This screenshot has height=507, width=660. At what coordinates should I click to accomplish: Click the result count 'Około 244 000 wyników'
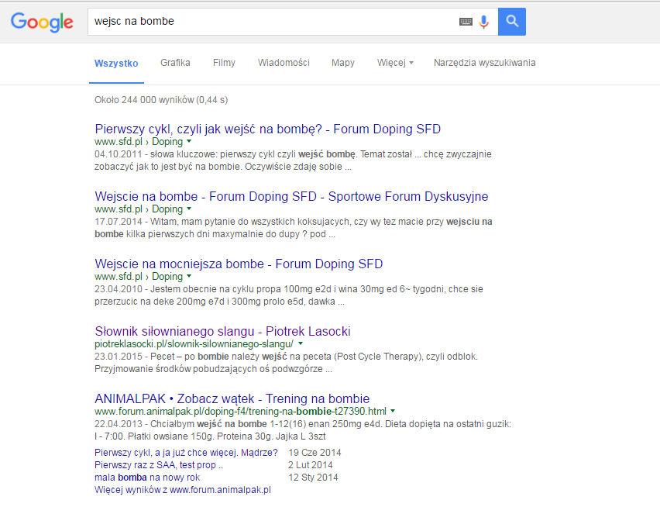pos(144,100)
